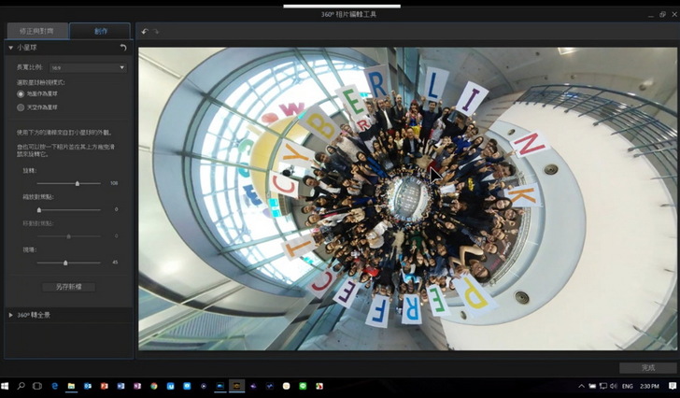This screenshot has height=398, width=680.
Task: Click the 旋轉 rotation slider handle
Action: pos(77,183)
